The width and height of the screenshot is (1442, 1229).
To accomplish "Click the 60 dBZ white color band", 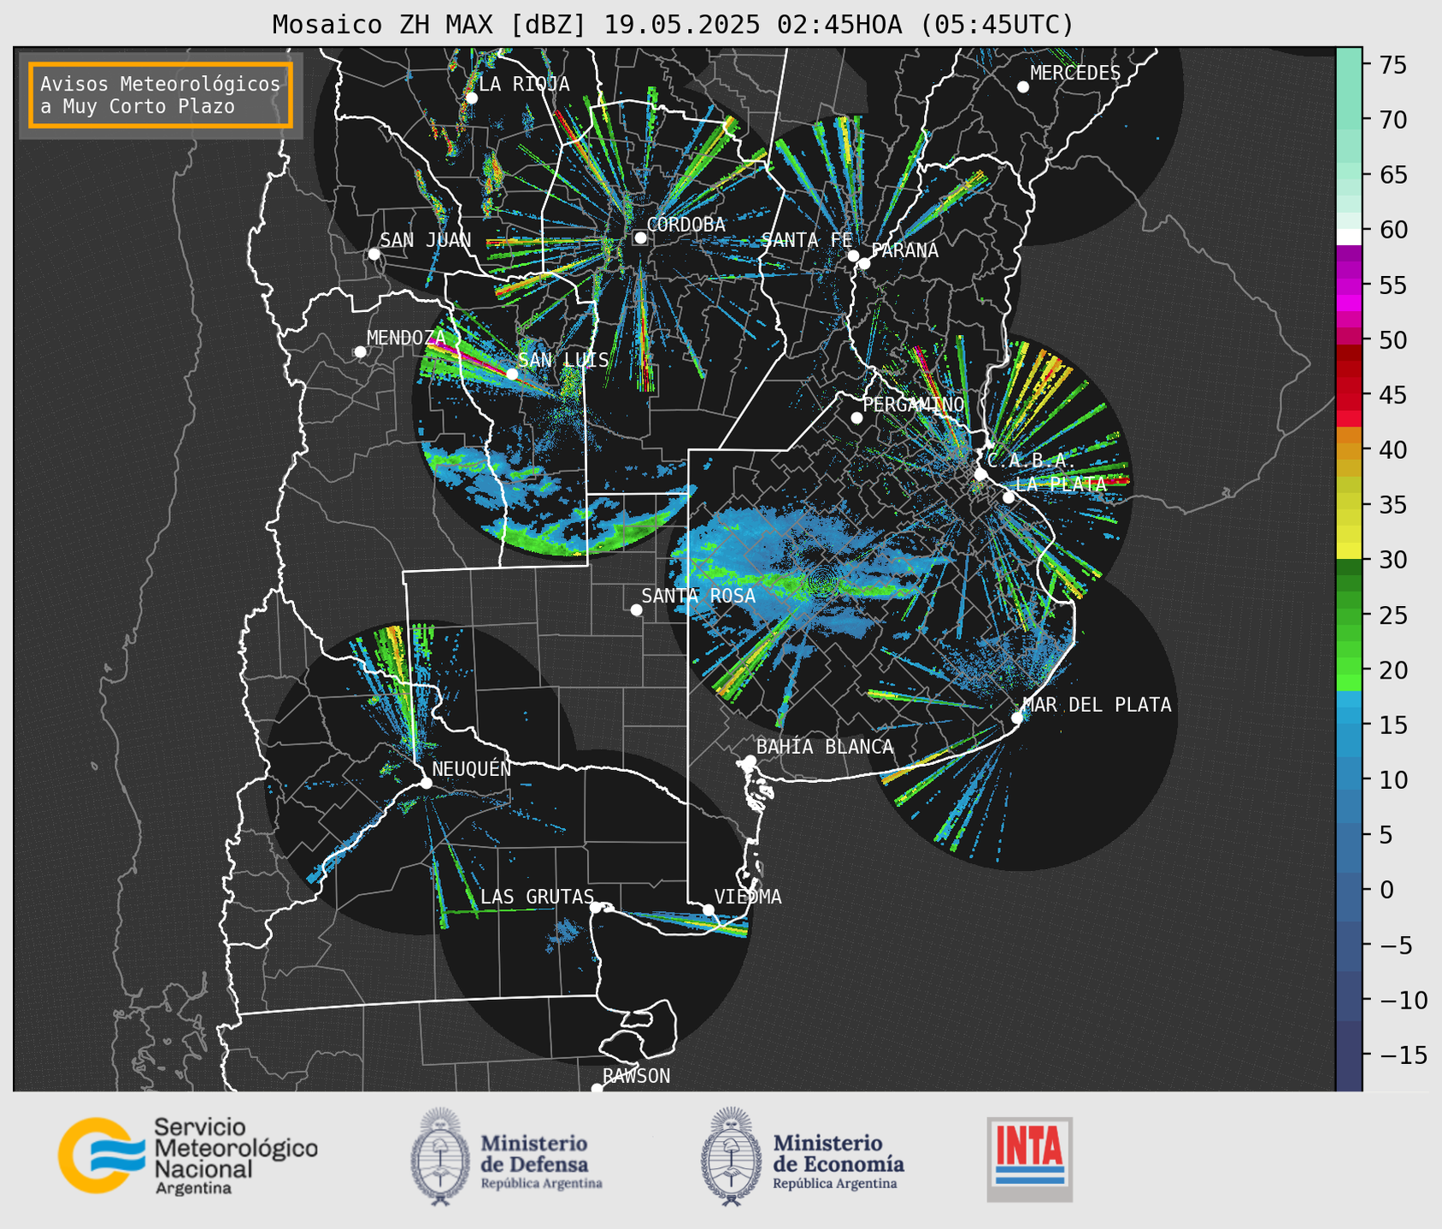I will [x=1348, y=236].
